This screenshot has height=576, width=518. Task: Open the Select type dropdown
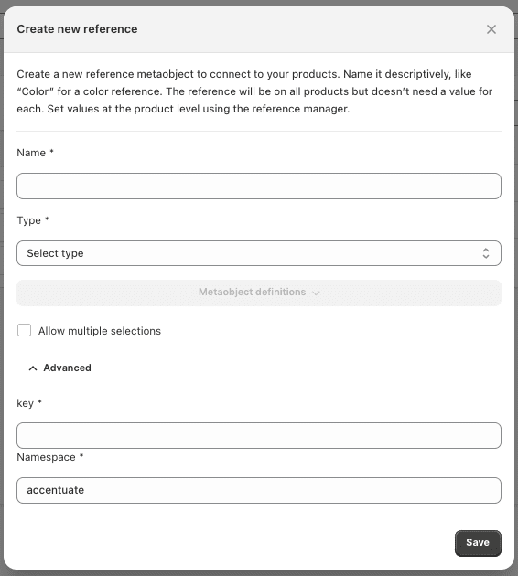pos(259,253)
